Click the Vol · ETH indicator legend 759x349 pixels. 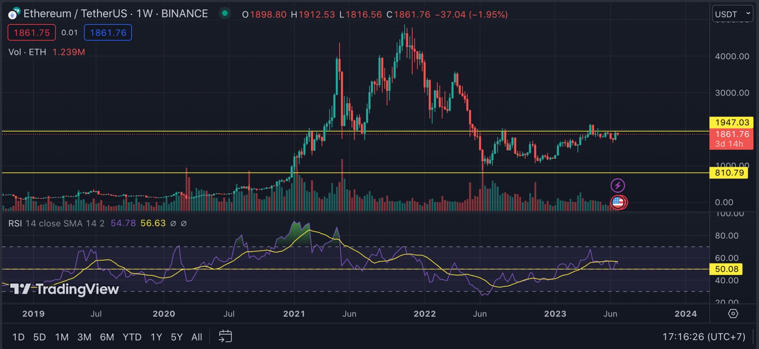28,52
